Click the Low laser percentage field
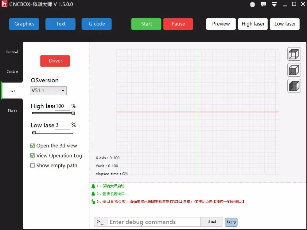This screenshot has width=307, height=230. (62, 125)
